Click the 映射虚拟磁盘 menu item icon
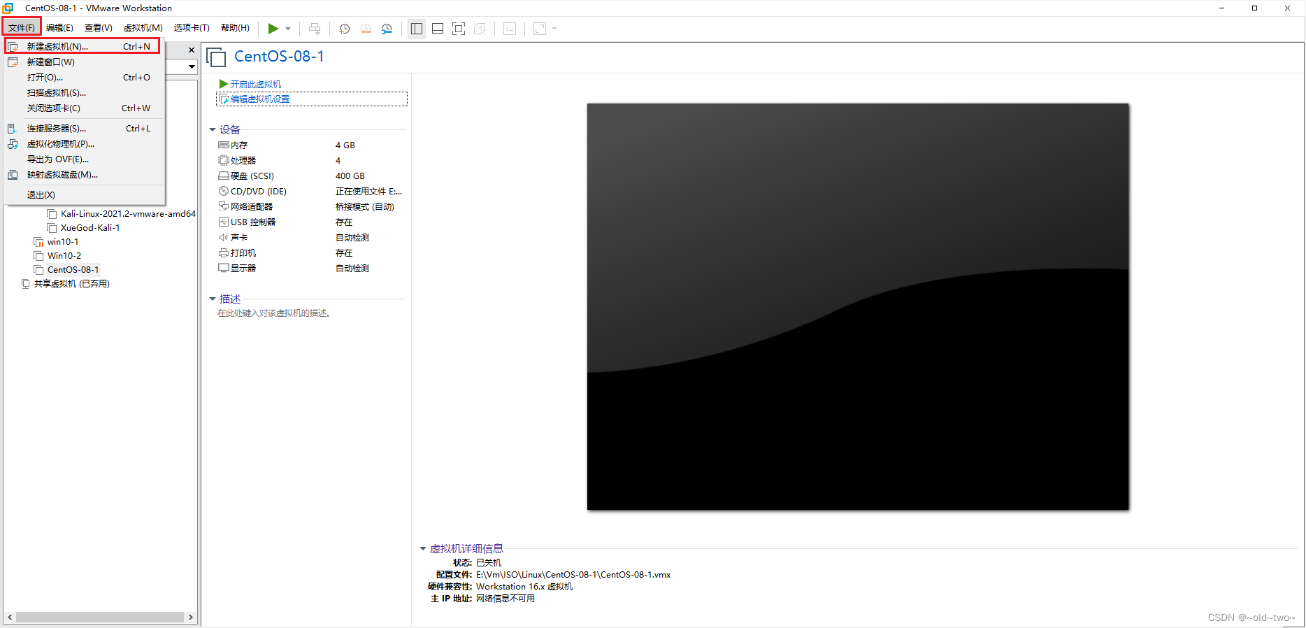This screenshot has height=628, width=1306. pos(13,174)
